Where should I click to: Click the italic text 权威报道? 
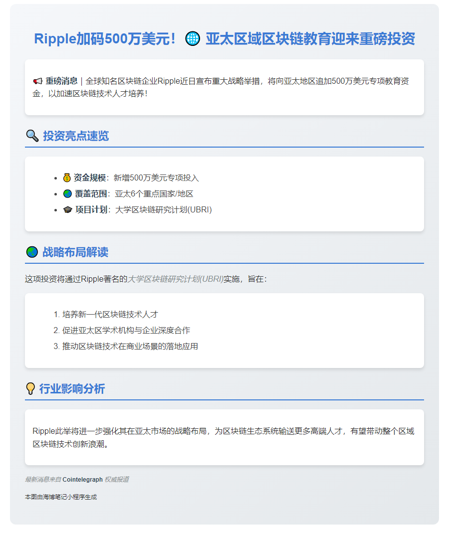[117, 479]
